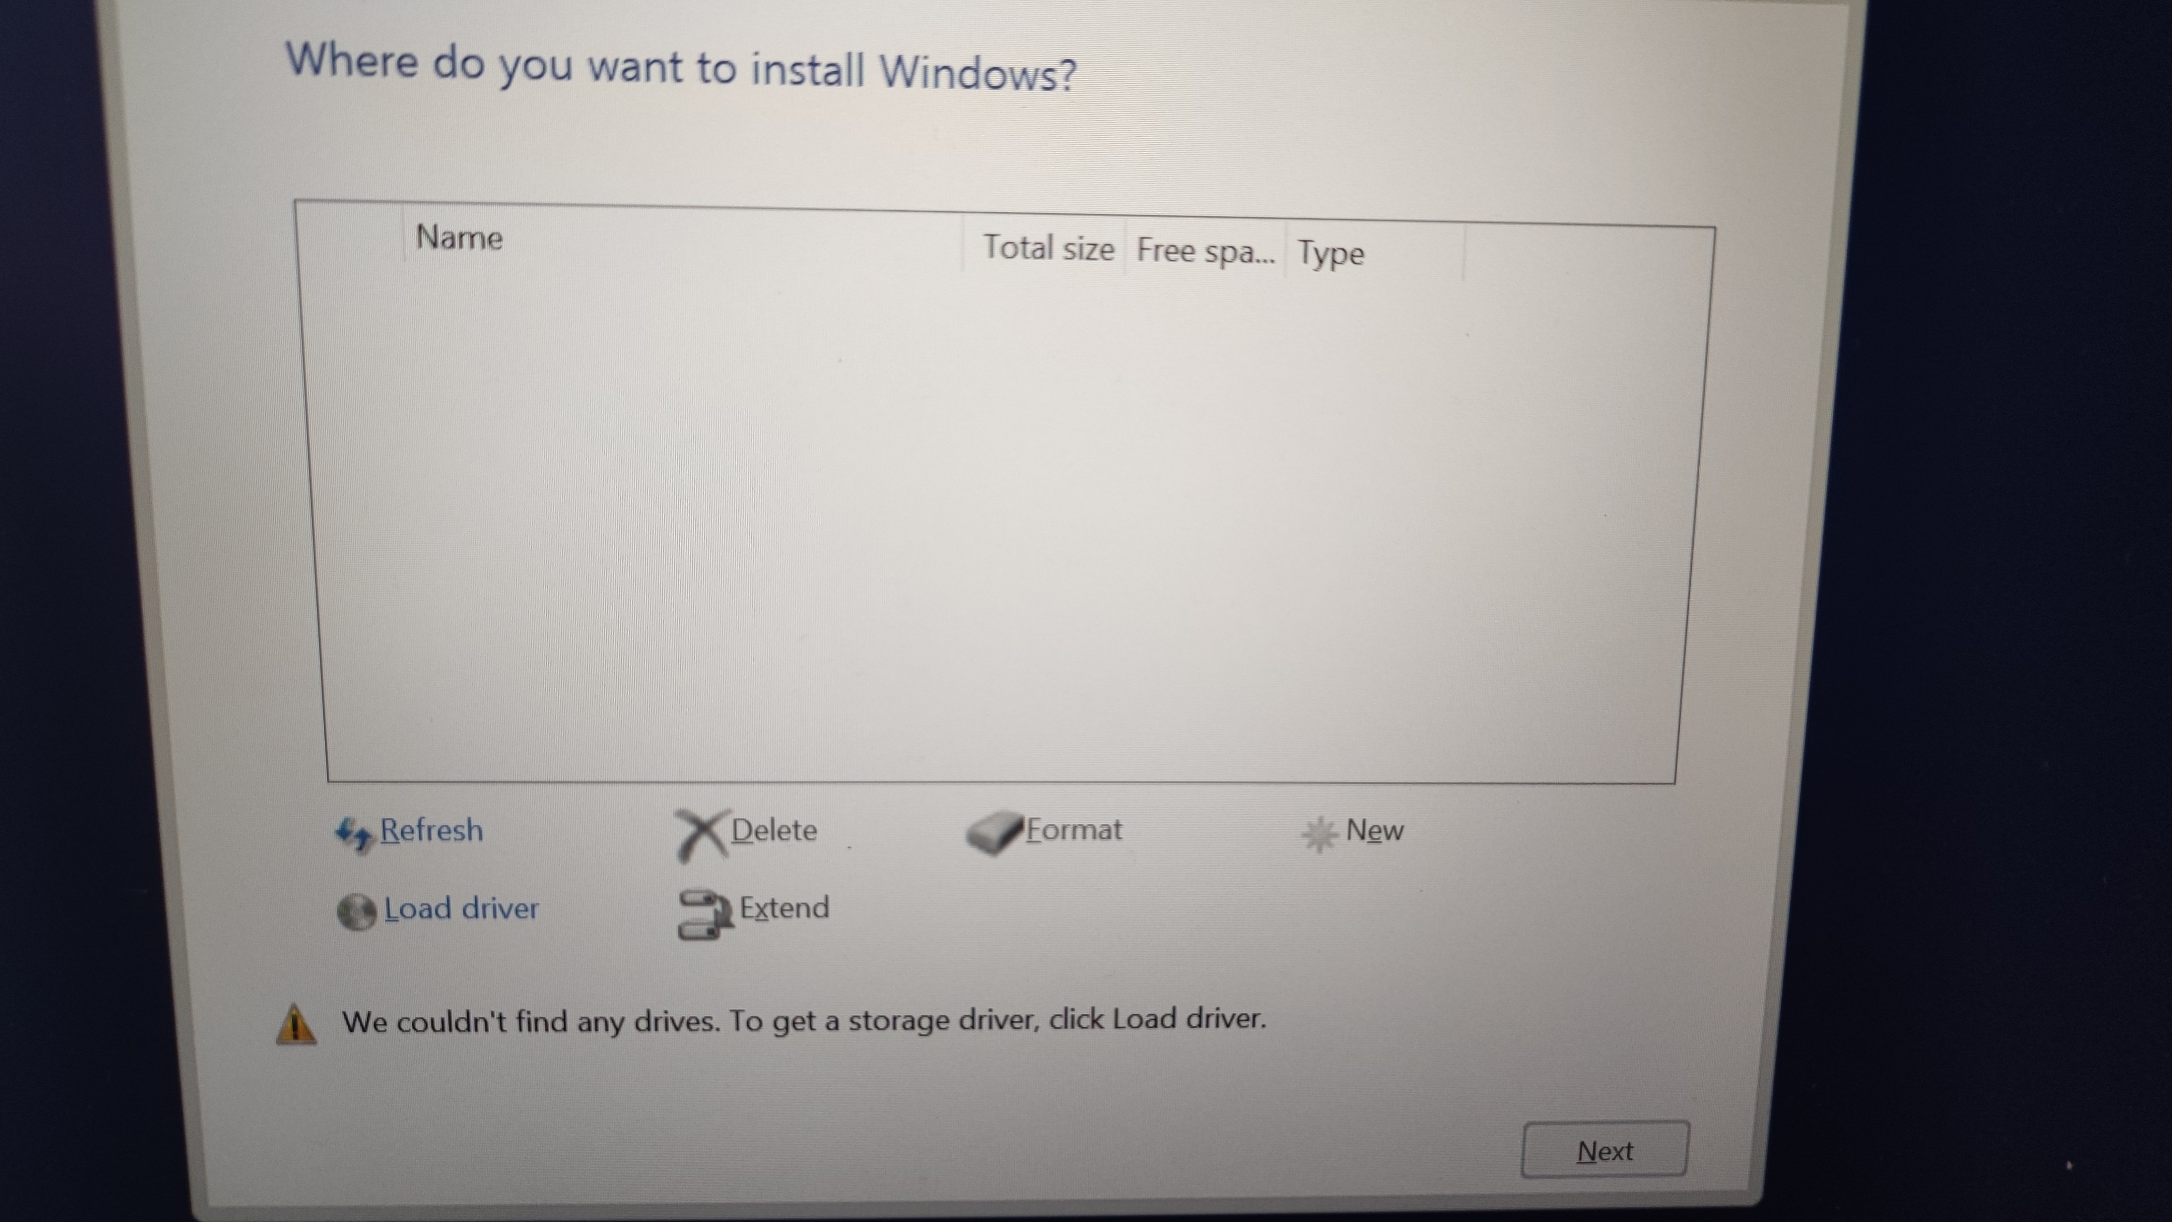Select the Extend option text
This screenshot has height=1222, width=2172.
pyautogui.click(x=784, y=908)
